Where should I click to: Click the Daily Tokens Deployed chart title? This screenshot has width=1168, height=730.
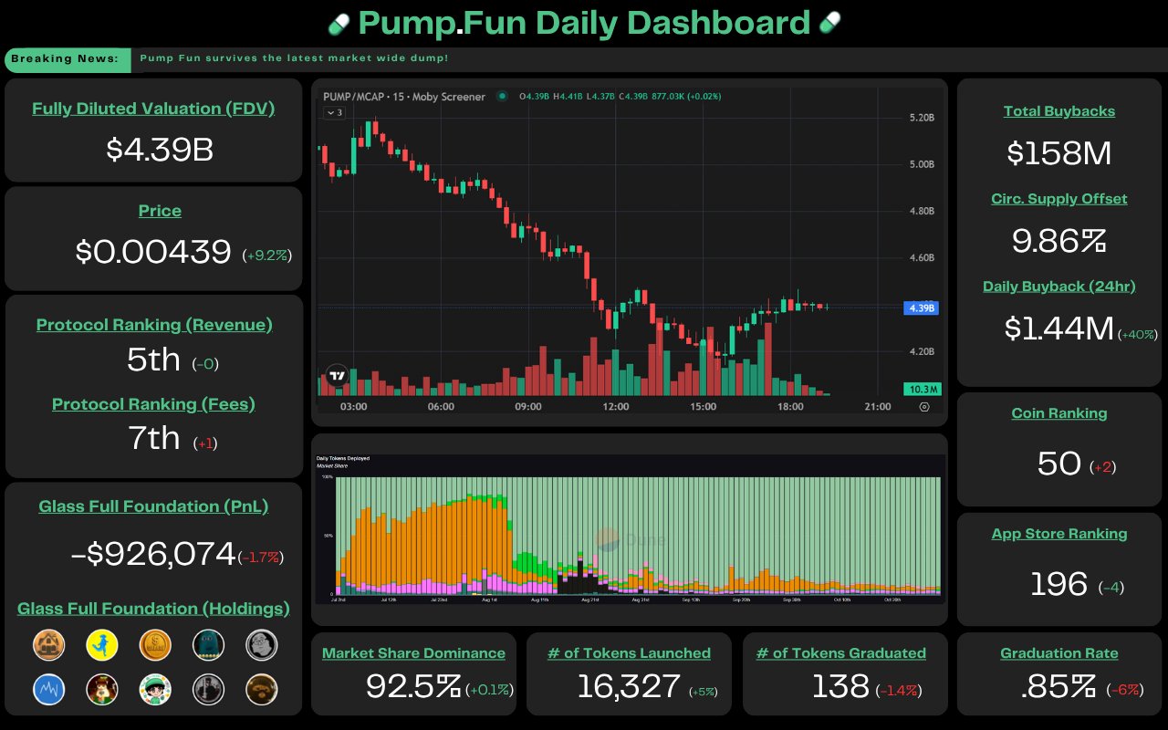[343, 458]
